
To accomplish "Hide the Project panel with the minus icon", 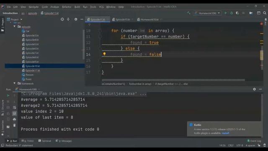I will (x=82, y=19).
